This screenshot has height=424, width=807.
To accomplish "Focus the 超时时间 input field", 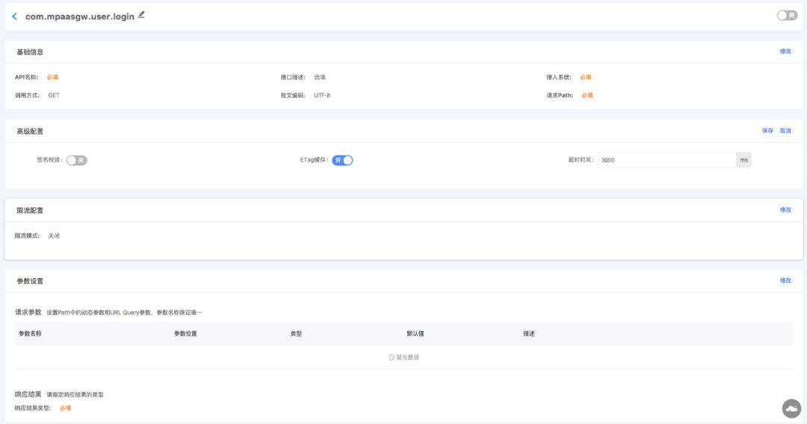I will 667,160.
